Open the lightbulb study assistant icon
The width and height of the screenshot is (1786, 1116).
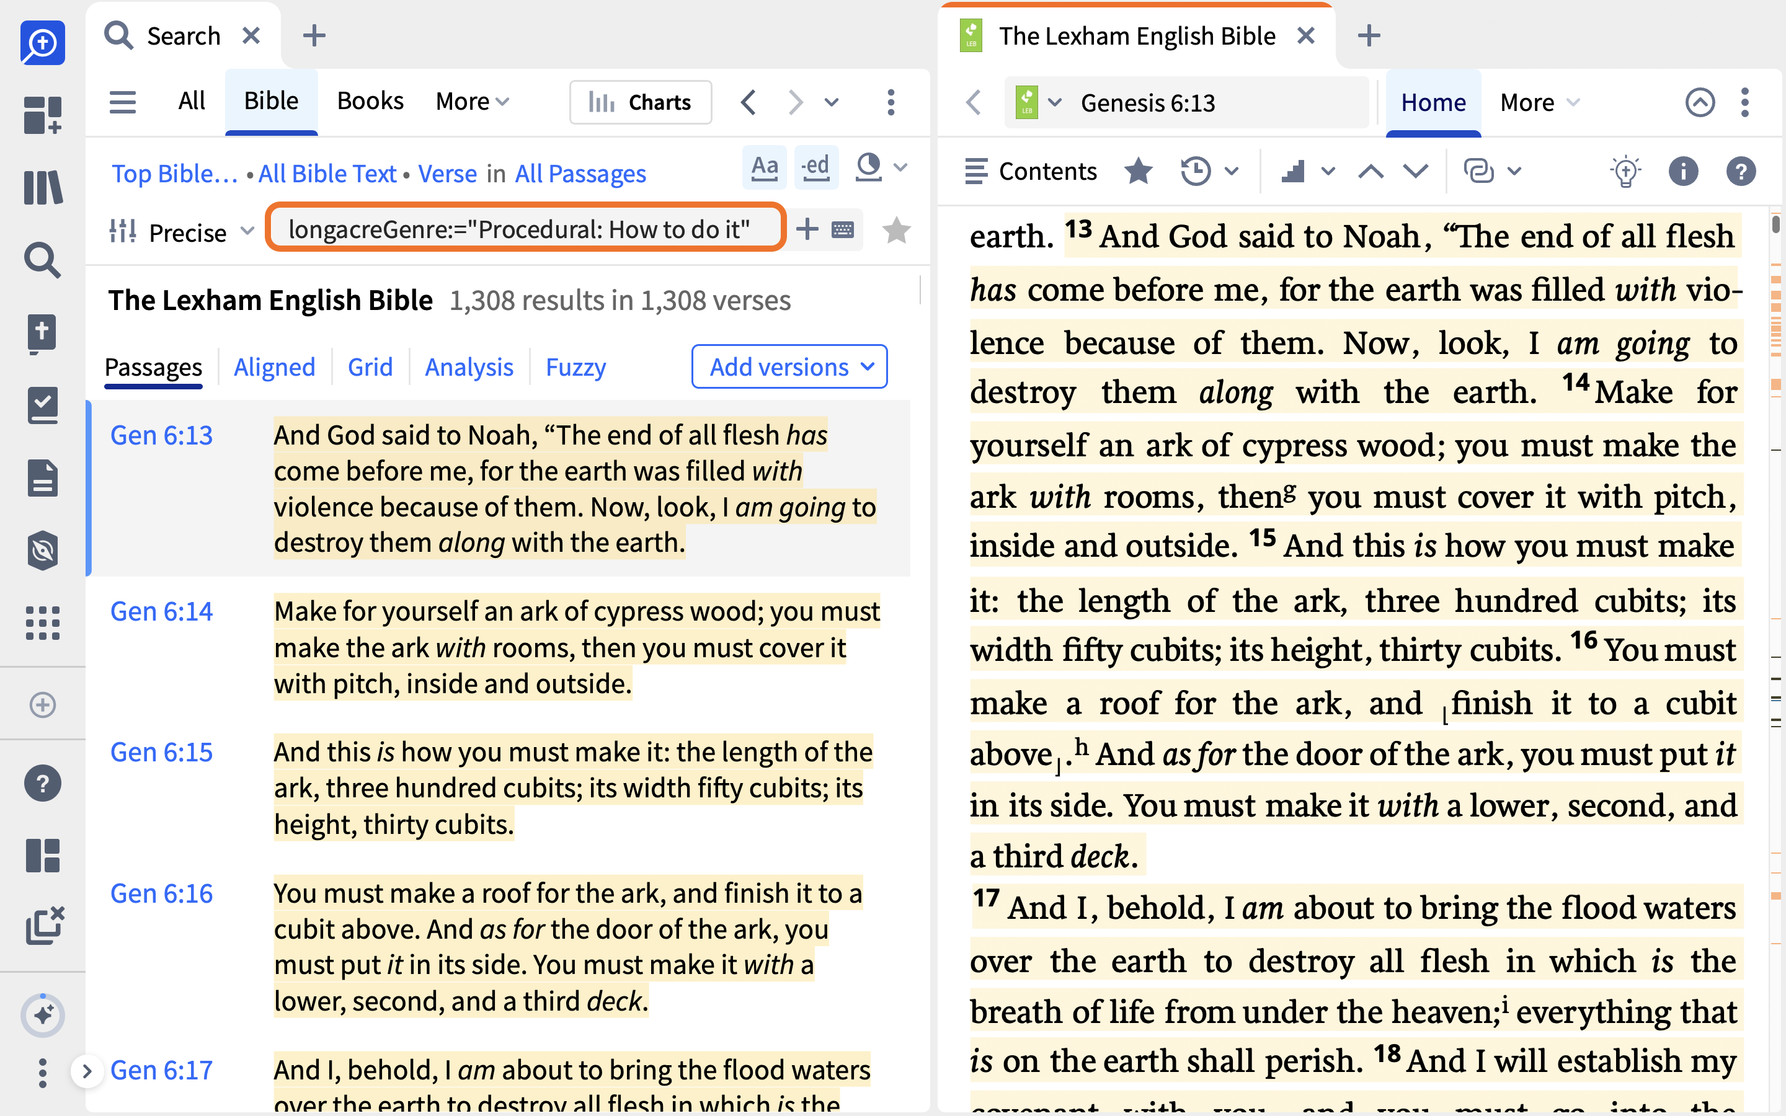tap(1625, 171)
